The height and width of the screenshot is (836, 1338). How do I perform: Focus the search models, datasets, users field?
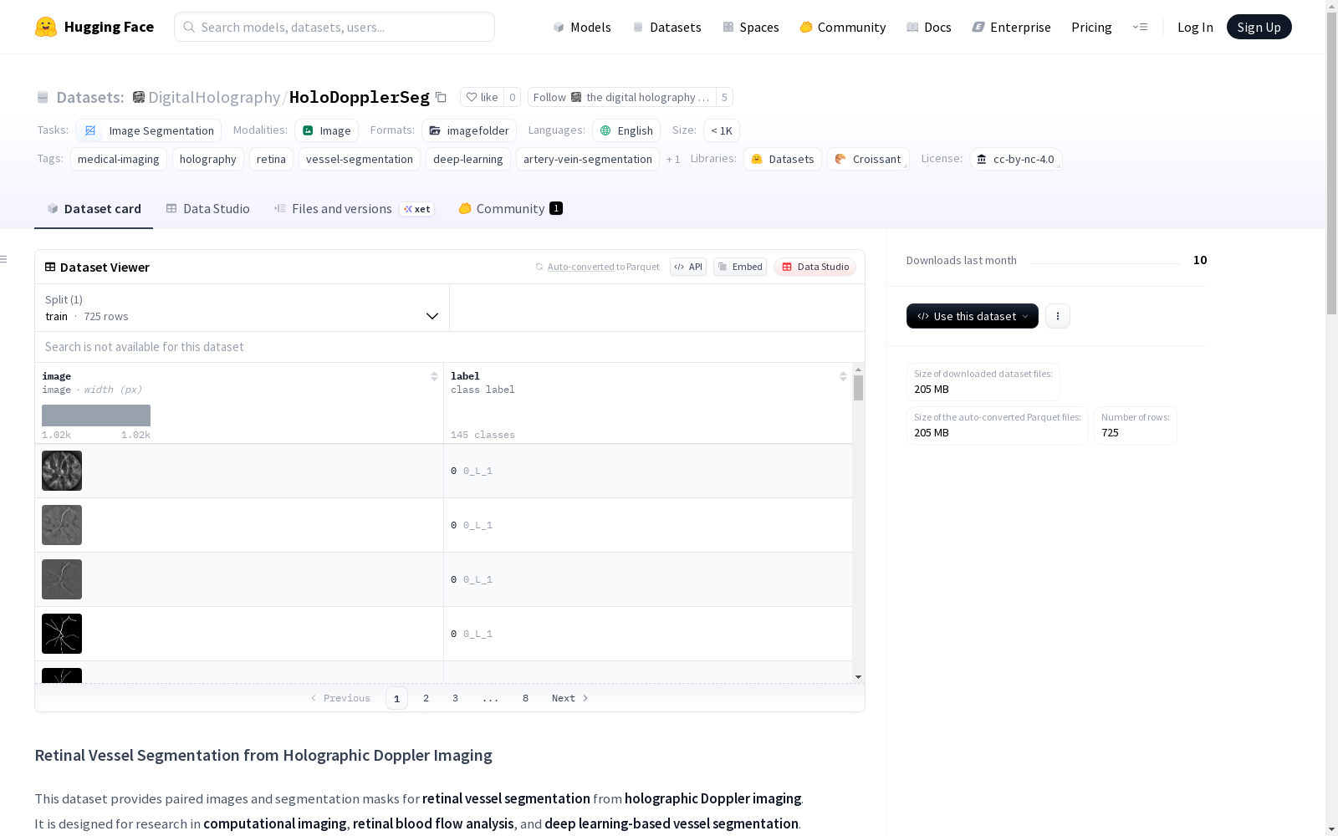pos(334,27)
